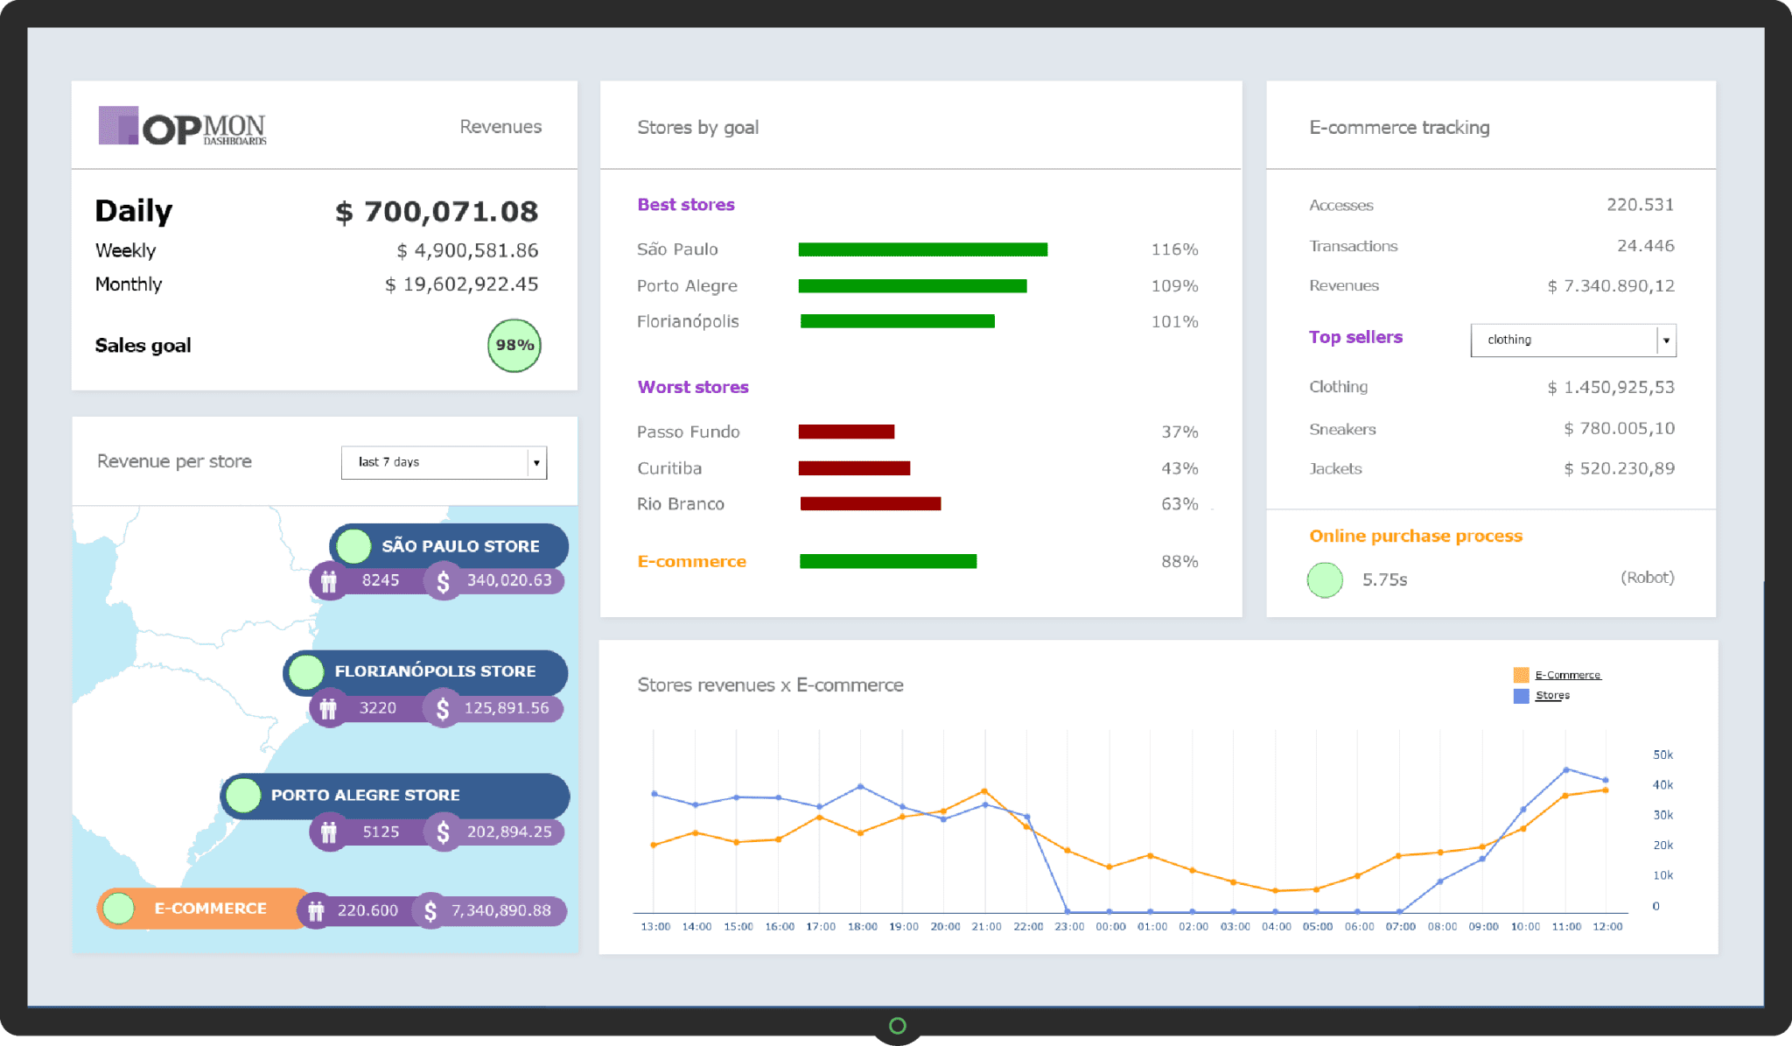Click the visitor icon on Porto Alegre Store badge
1792x1046 pixels.
click(x=330, y=832)
